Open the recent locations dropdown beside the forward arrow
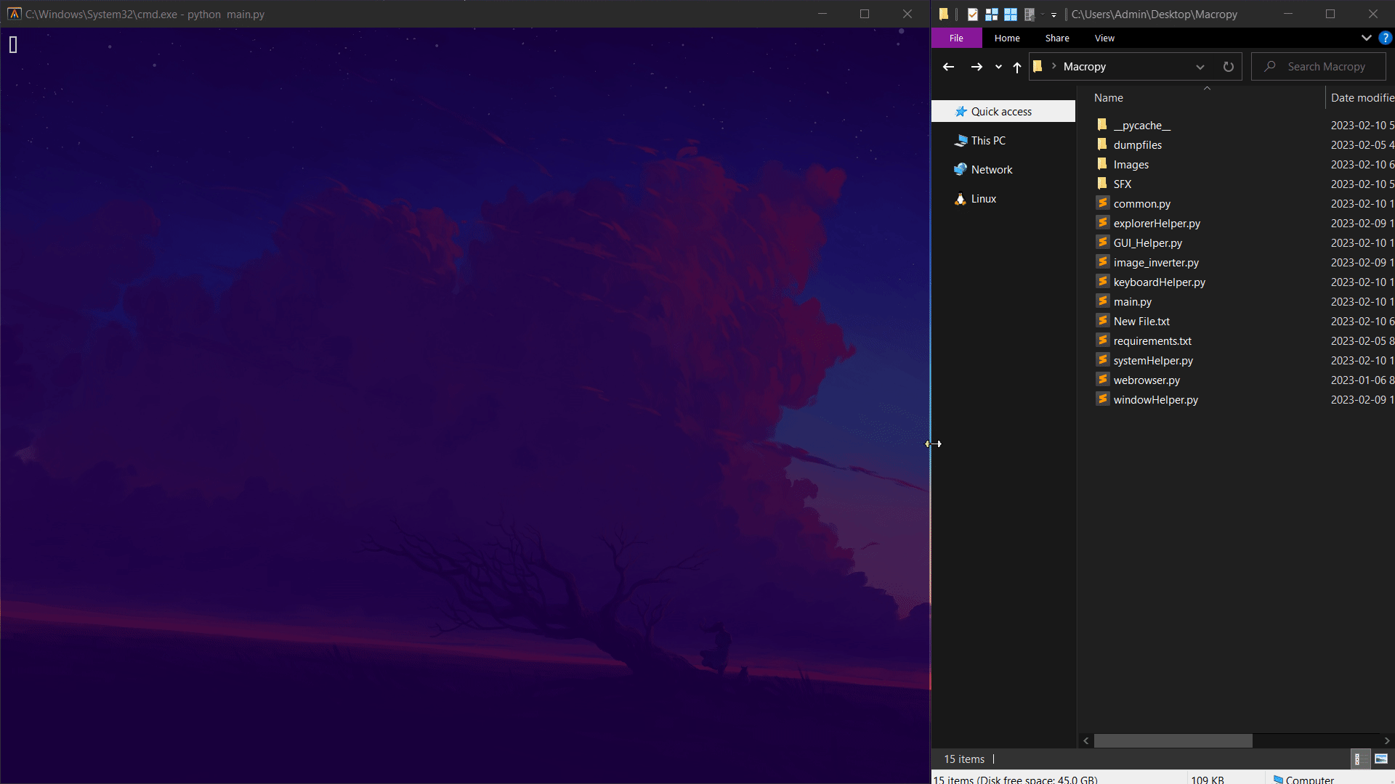The image size is (1395, 784). tap(998, 67)
